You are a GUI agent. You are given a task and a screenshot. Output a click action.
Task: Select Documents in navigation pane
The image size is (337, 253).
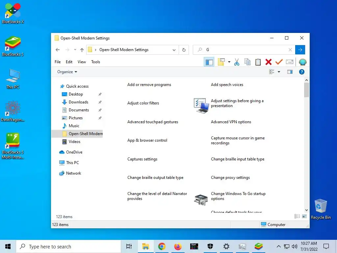click(75, 110)
